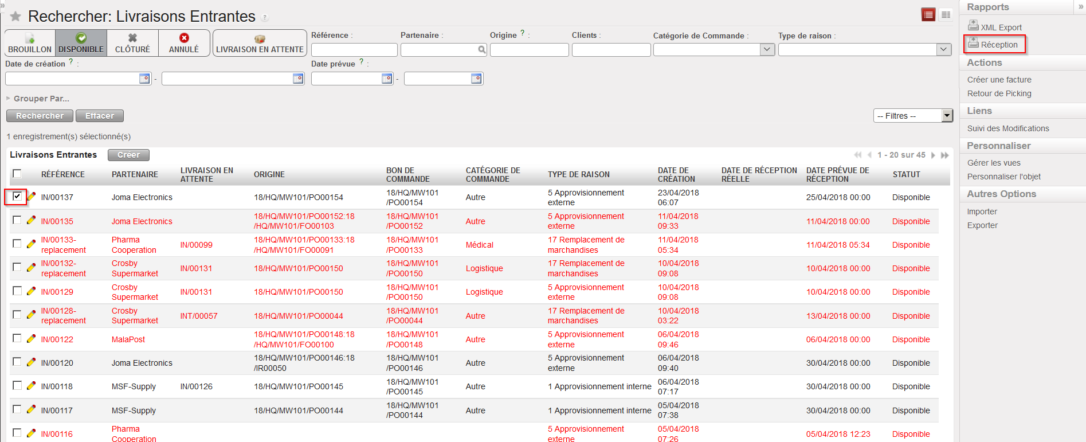Viewport: 1086px width, 442px height.
Task: Collapse right sidebar with double-arrow icon
Action: [x=1081, y=7]
